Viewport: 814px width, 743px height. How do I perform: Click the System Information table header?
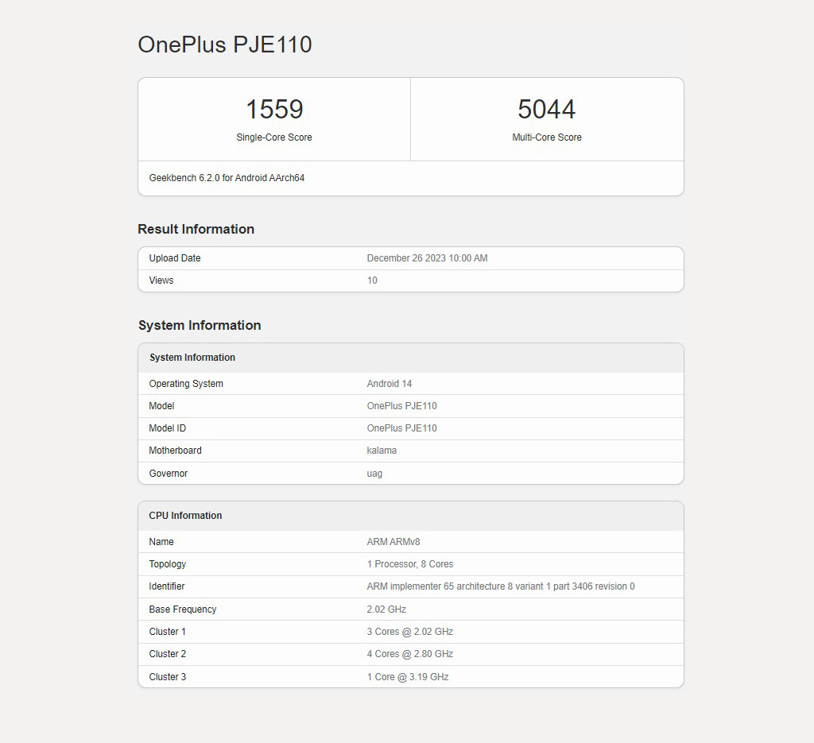pos(192,358)
